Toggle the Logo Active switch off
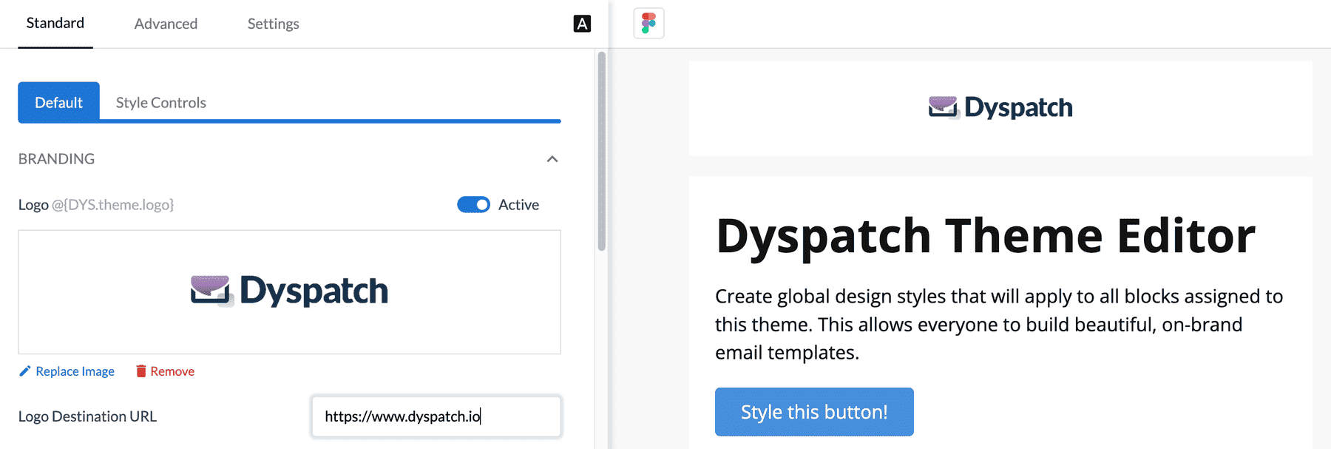This screenshot has width=1331, height=449. pyautogui.click(x=473, y=205)
